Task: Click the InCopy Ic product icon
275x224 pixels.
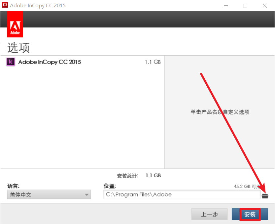Action: point(11,62)
